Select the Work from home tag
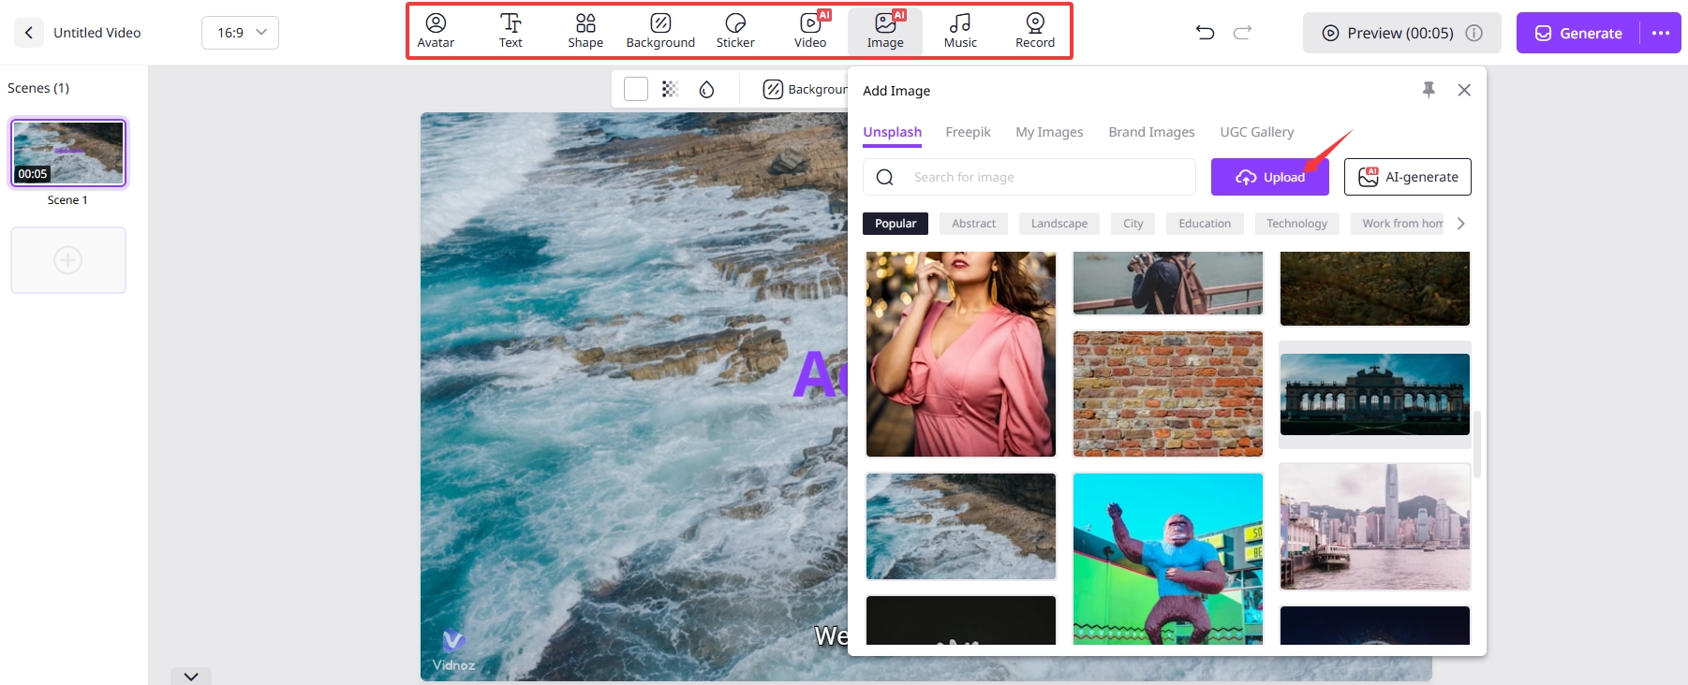Viewport: 1688px width, 685px height. tap(1398, 224)
